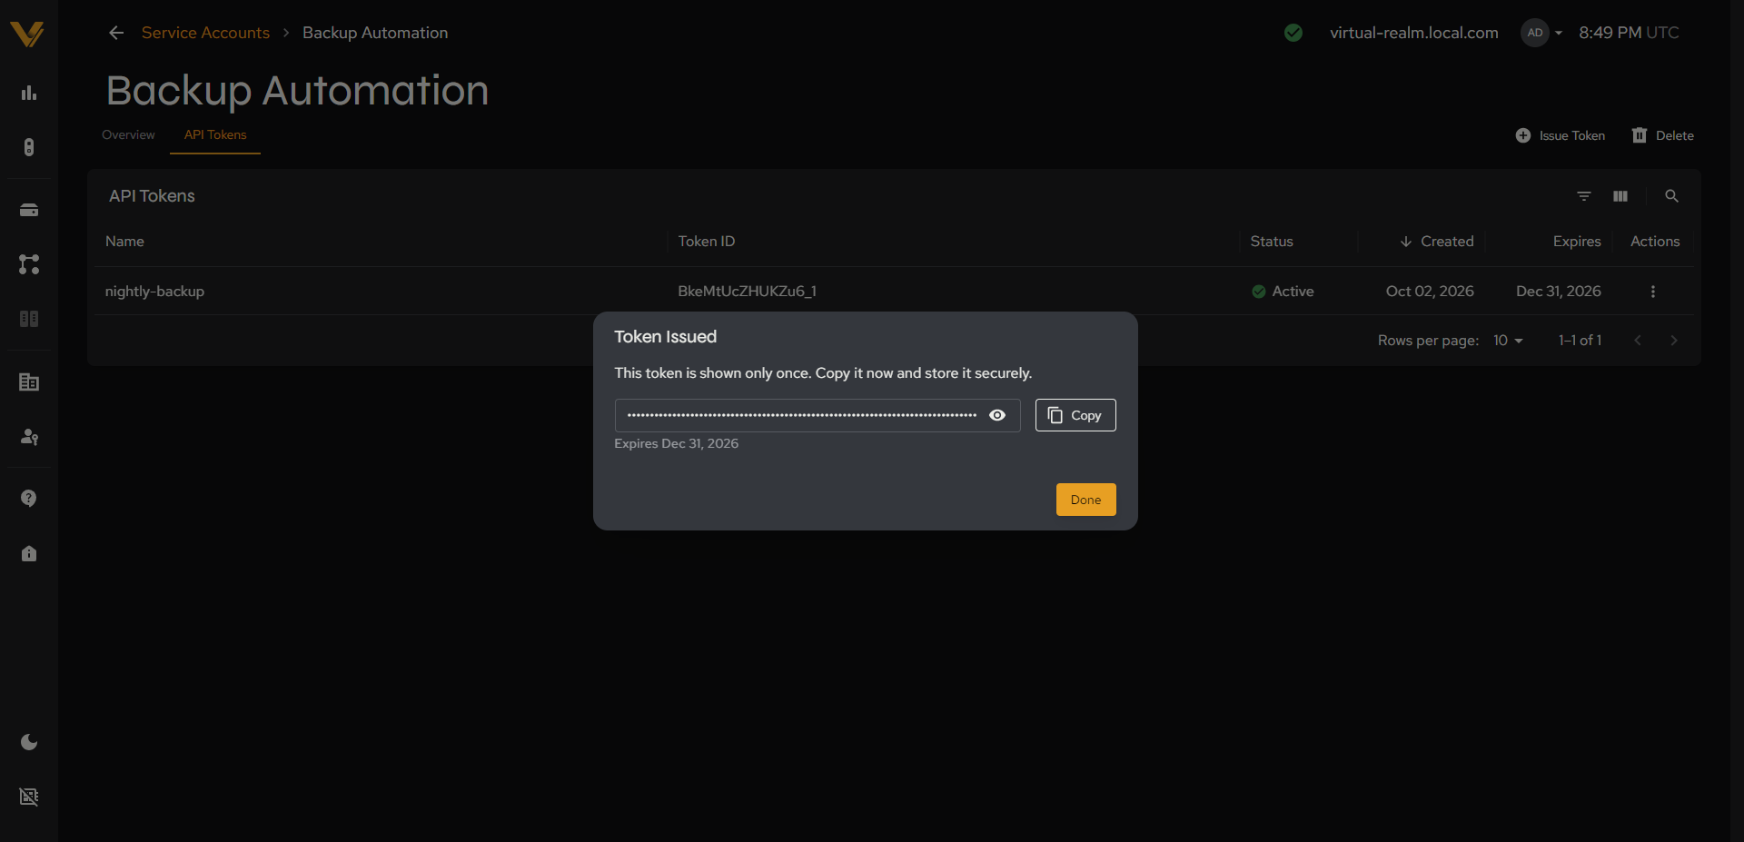This screenshot has width=1744, height=842.
Task: Go to previous page arrow
Action: click(x=1638, y=341)
